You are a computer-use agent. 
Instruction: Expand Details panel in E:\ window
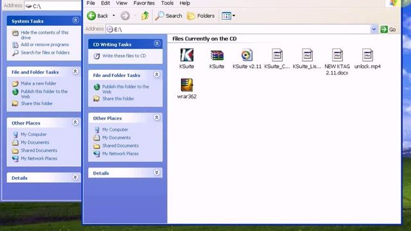[x=157, y=173]
